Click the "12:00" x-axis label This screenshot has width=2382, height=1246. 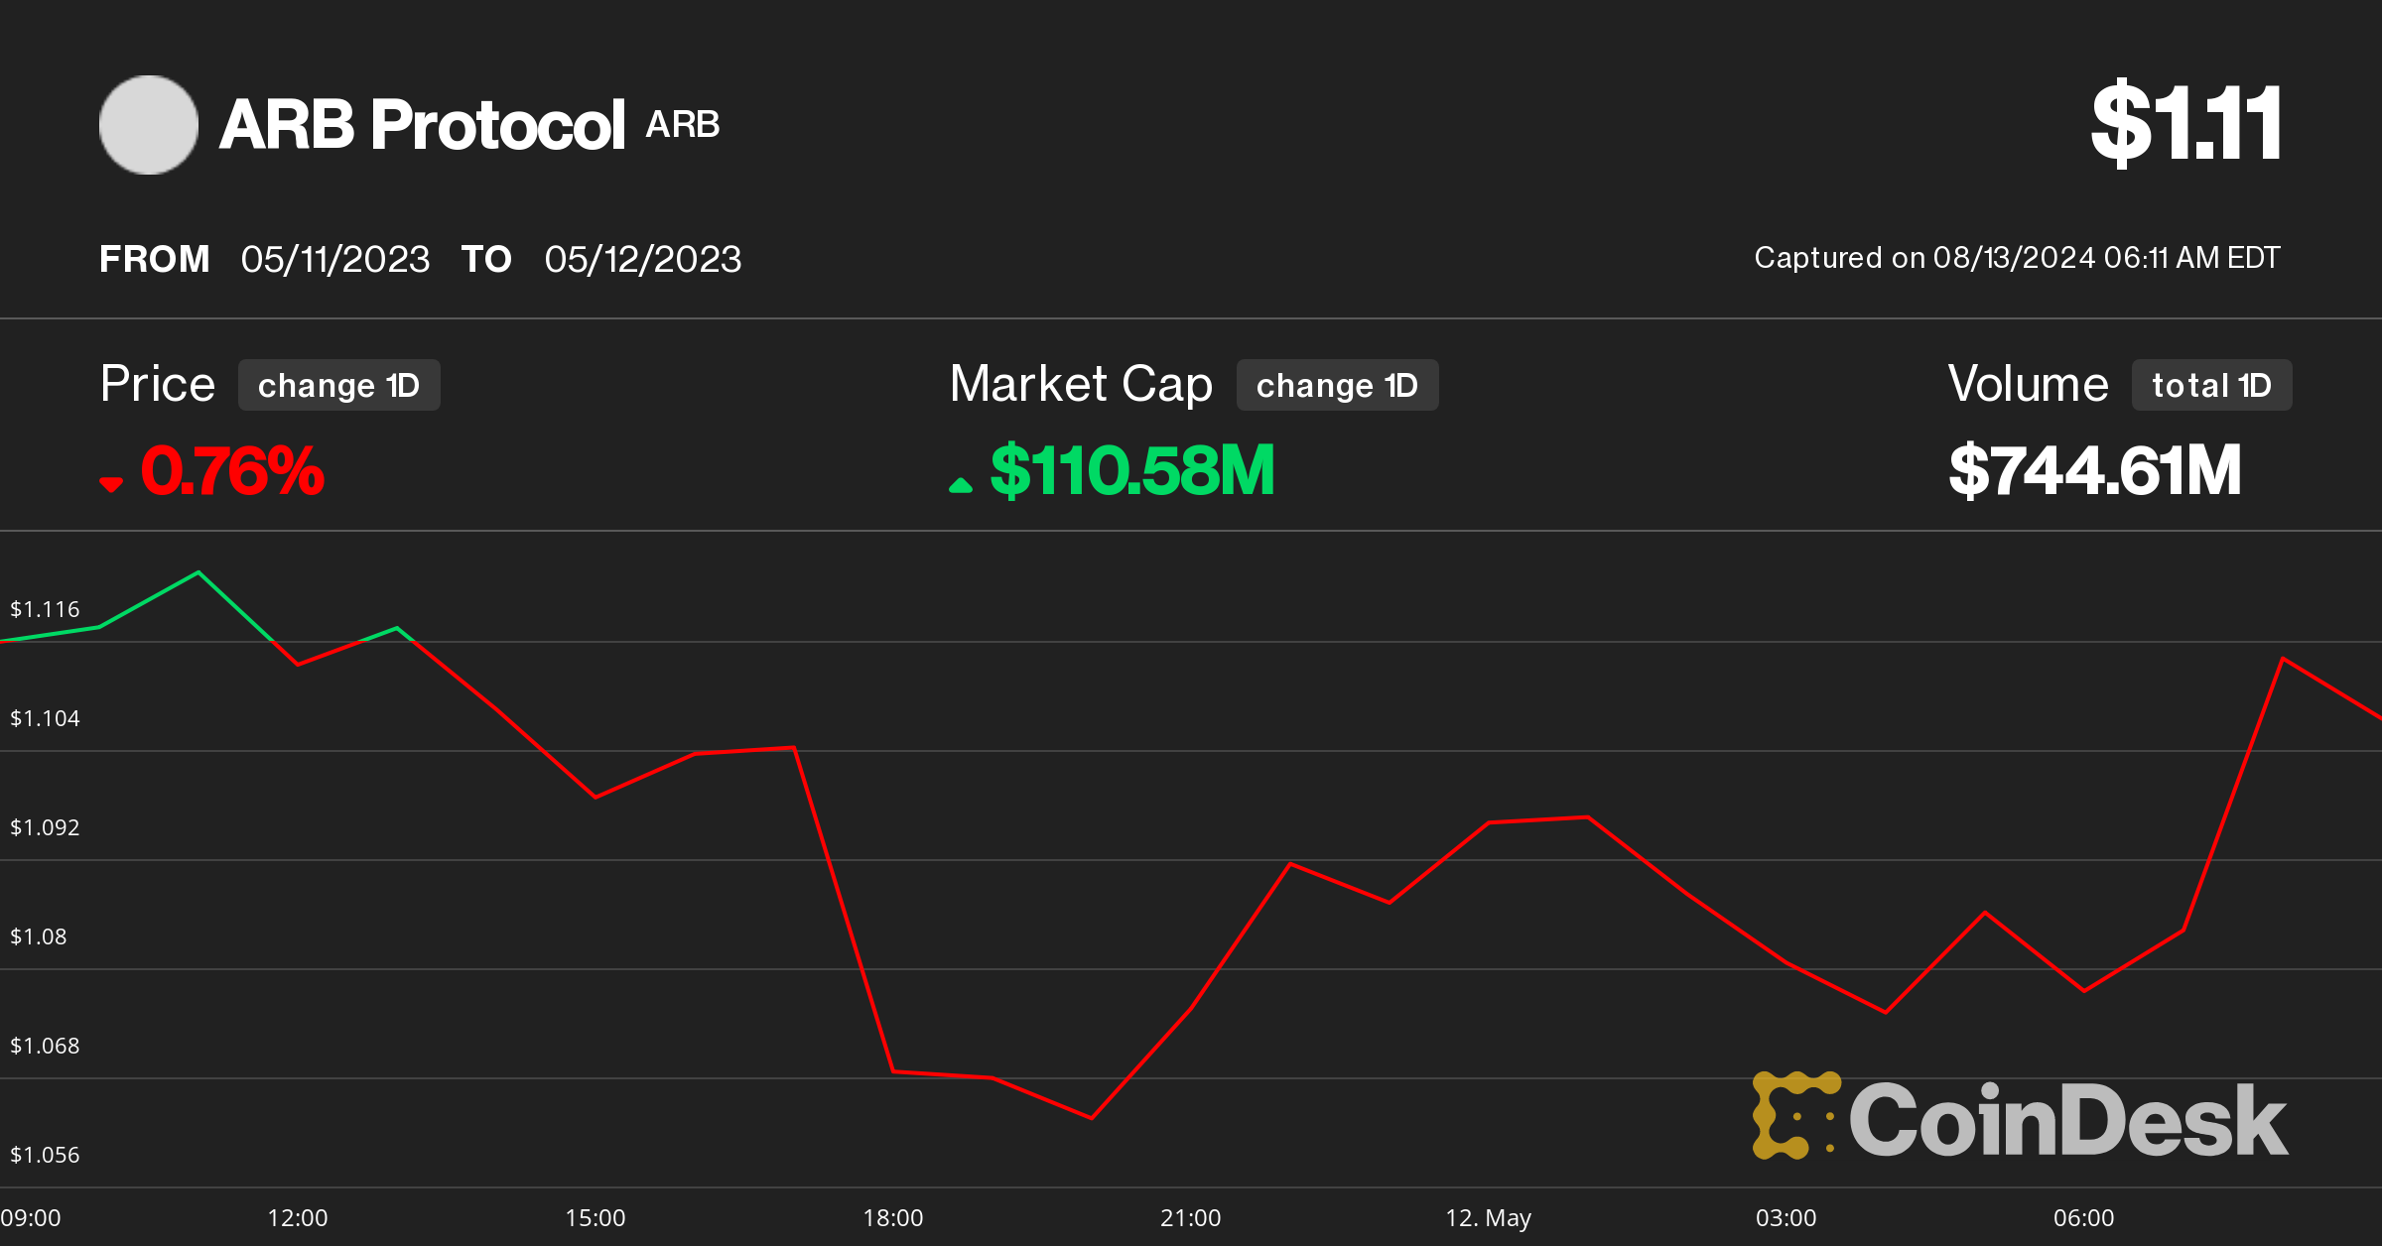click(x=298, y=1218)
